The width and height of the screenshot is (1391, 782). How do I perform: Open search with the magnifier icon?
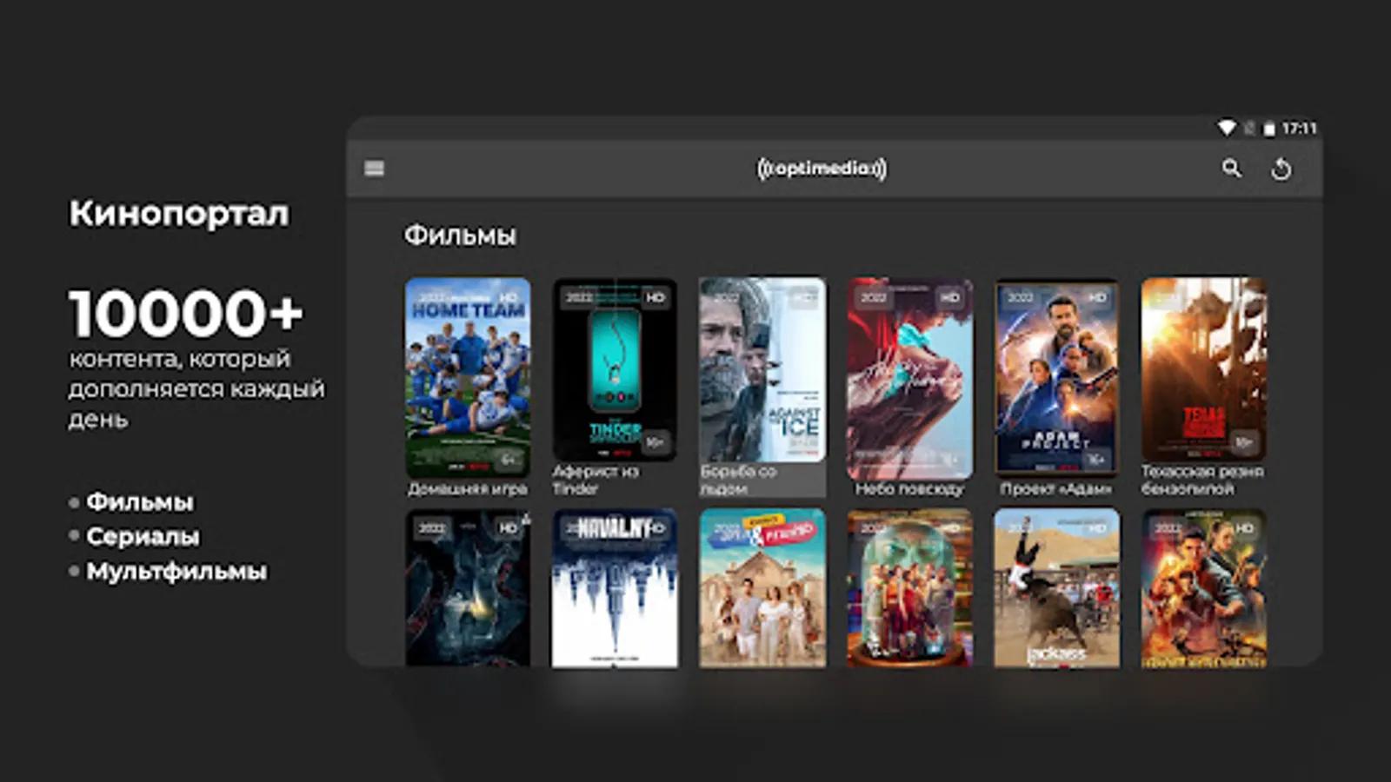click(1231, 169)
